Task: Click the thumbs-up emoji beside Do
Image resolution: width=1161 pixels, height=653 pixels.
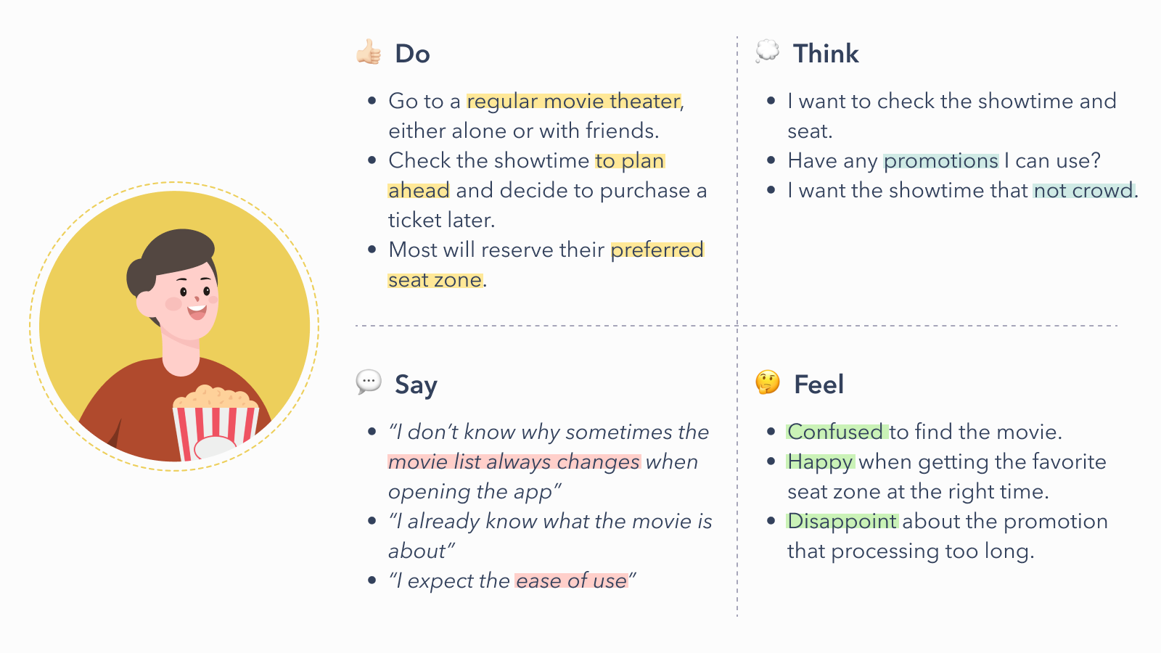Action: coord(369,52)
